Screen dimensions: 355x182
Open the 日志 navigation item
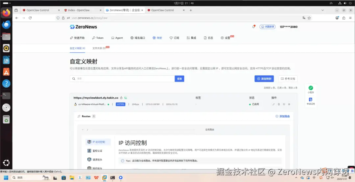point(208,38)
